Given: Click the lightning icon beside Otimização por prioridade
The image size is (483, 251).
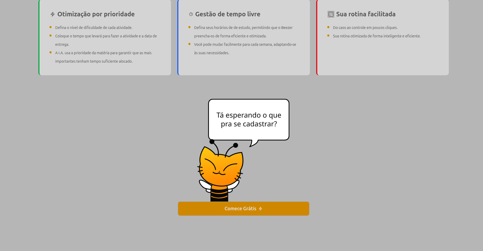Looking at the screenshot, I should coord(53,14).
